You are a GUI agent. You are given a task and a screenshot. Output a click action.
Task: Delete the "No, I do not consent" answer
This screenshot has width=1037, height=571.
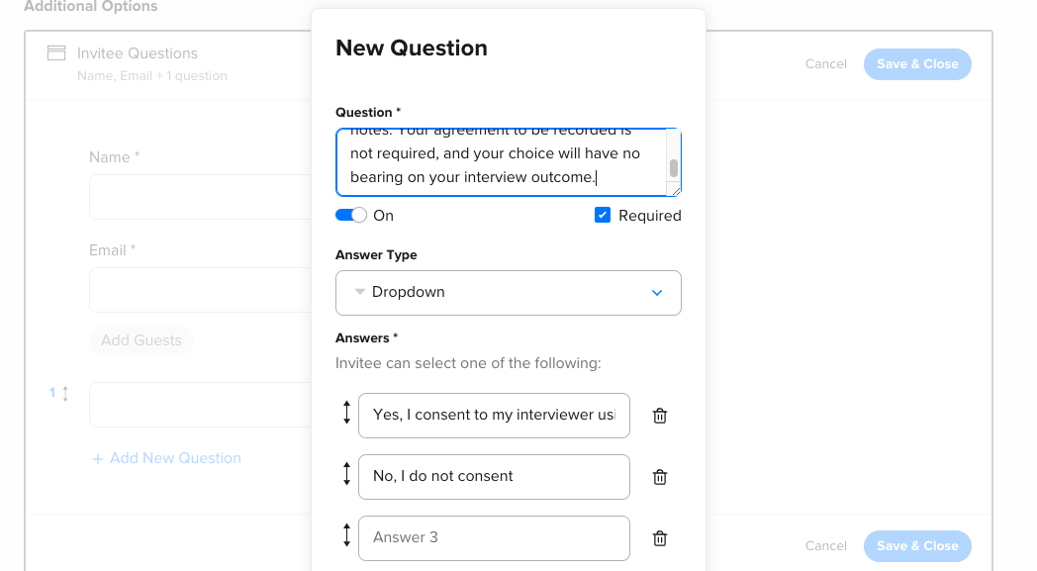click(x=660, y=477)
